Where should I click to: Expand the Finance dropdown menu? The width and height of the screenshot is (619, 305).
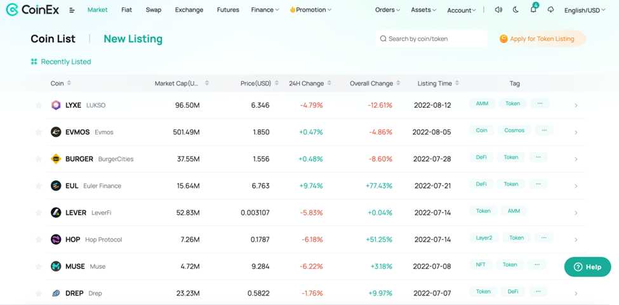(x=265, y=10)
